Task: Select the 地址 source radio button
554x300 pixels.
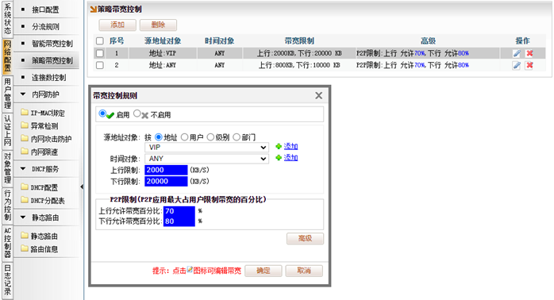Action: pyautogui.click(x=159, y=137)
